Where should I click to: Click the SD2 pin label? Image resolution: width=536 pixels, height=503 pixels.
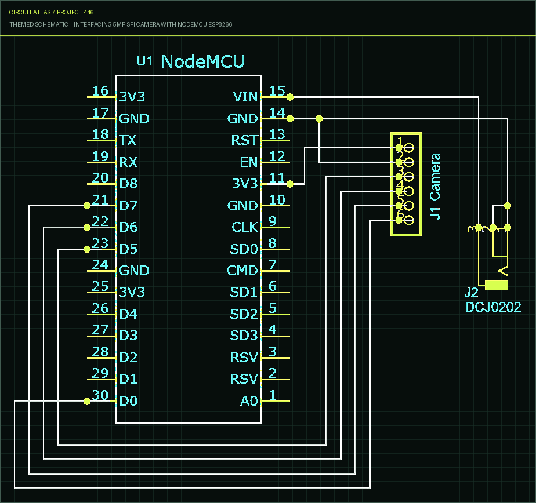244,314
